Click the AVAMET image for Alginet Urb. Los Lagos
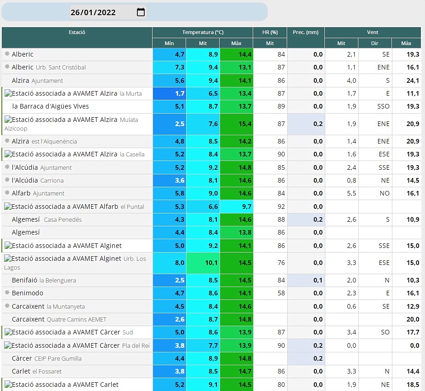This screenshot has height=391, width=425. tap(7, 259)
